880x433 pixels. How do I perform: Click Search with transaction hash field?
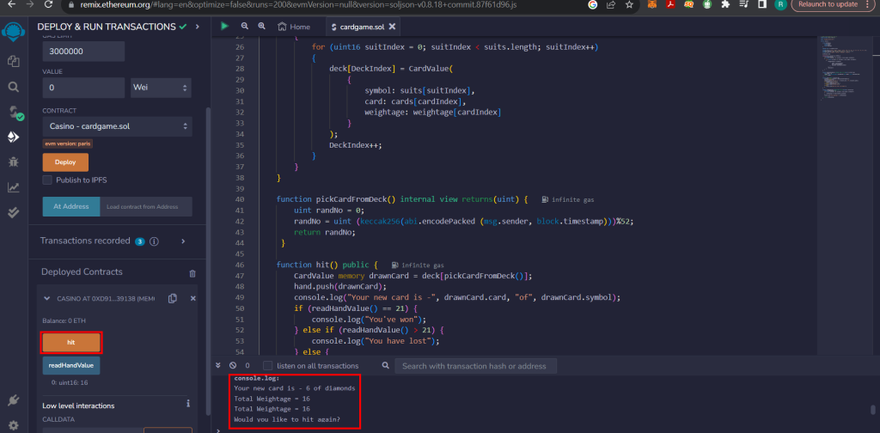(475, 366)
